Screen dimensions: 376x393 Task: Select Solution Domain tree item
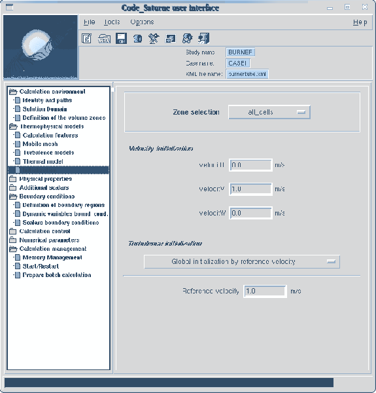click(x=44, y=109)
